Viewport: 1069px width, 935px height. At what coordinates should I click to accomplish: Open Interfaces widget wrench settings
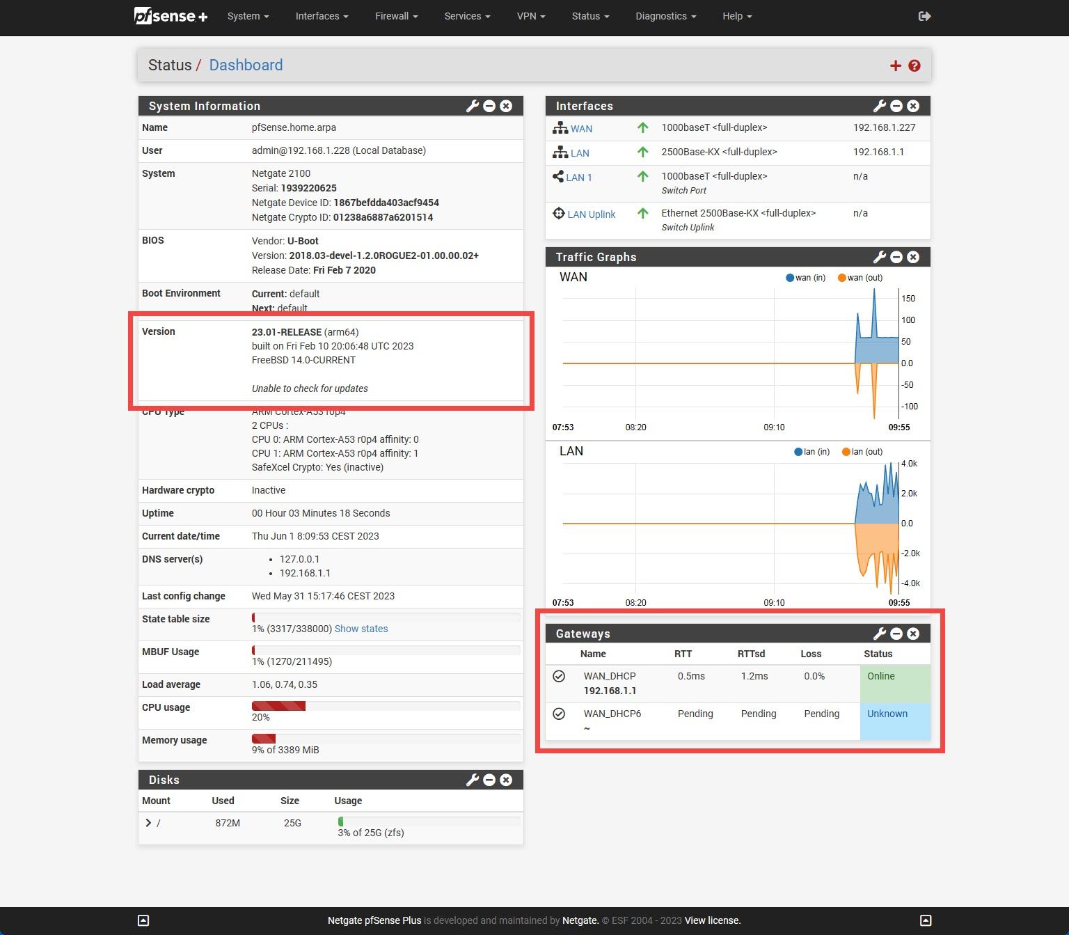point(880,106)
